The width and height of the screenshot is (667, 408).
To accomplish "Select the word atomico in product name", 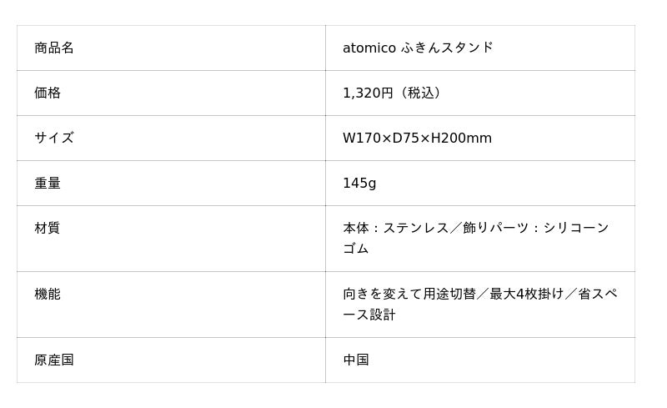I will point(369,48).
